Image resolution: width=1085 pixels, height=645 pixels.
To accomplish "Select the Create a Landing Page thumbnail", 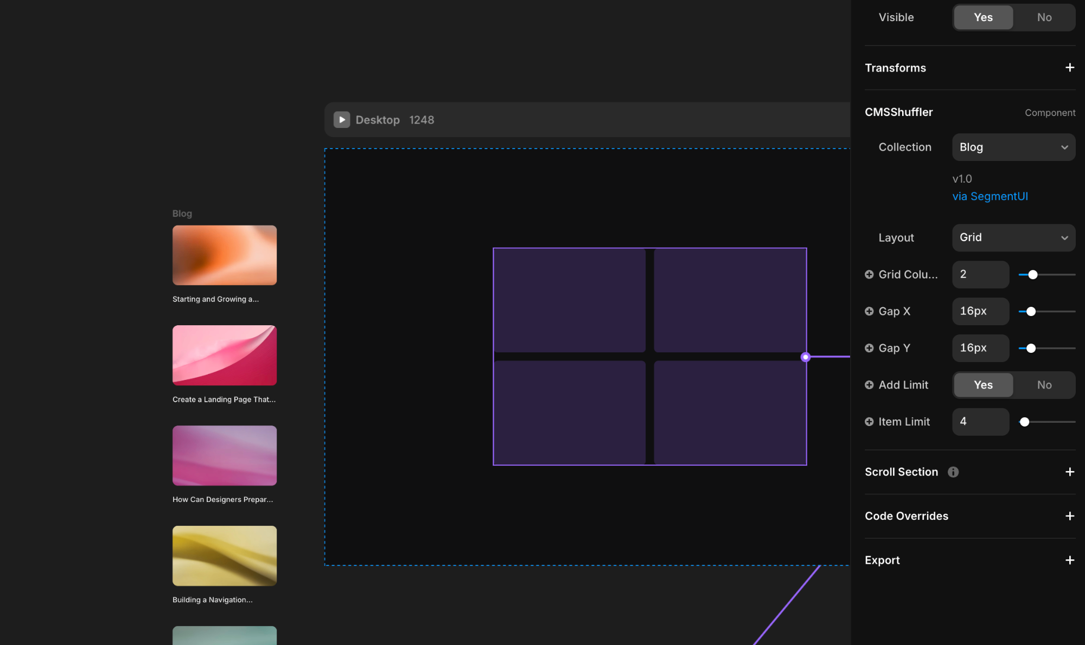I will [225, 356].
